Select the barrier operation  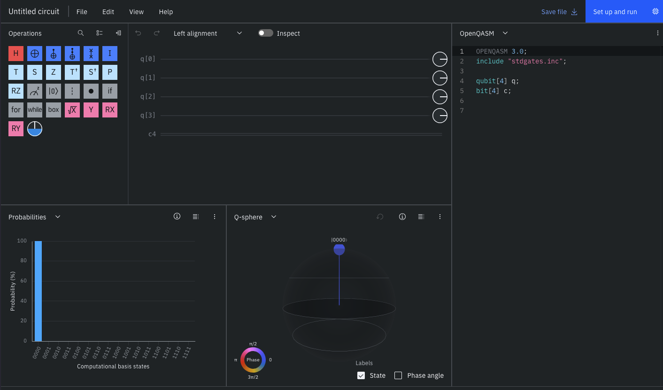pos(72,91)
